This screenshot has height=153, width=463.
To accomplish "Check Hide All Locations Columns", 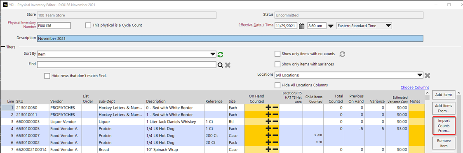I will point(277,85).
